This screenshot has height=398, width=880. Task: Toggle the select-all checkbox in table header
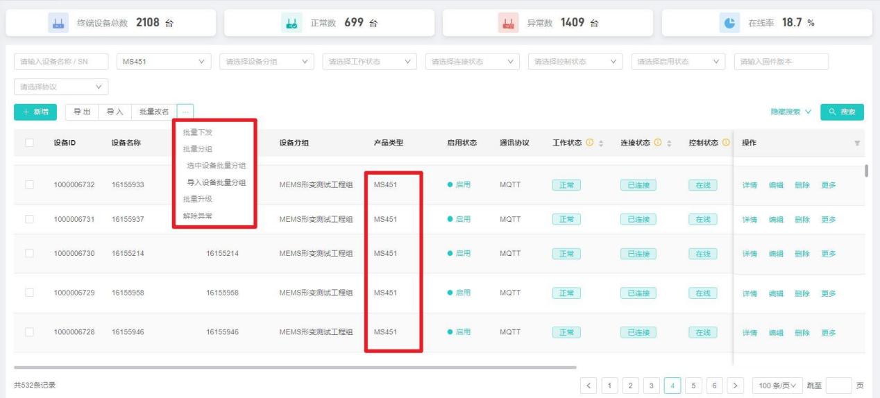coord(29,143)
